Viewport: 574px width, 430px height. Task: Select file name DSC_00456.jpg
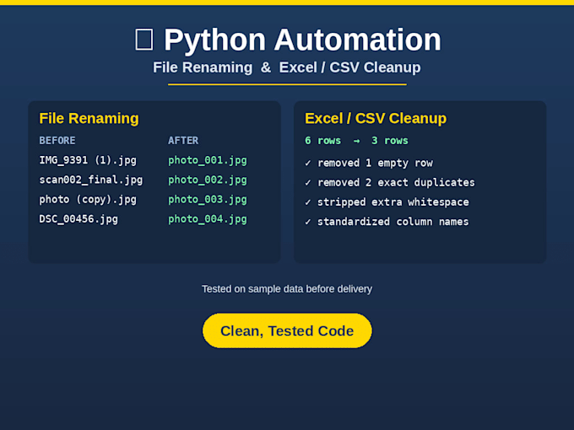click(79, 219)
